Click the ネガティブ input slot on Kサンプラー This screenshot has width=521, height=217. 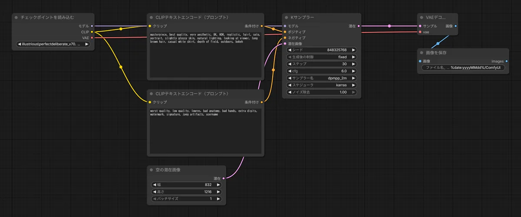pos(285,38)
